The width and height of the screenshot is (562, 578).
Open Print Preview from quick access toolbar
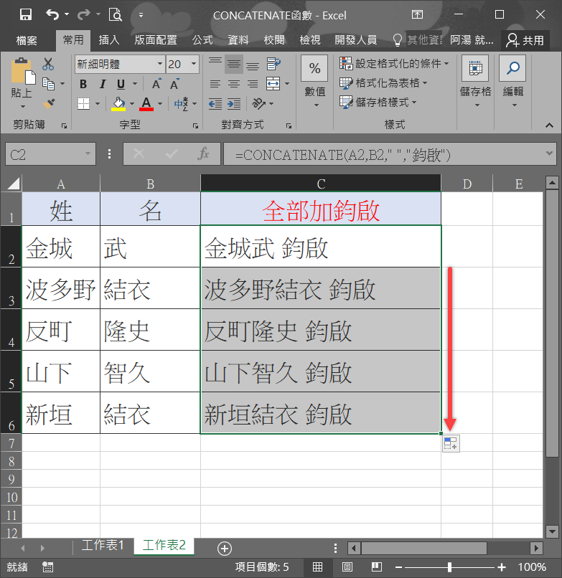click(115, 15)
